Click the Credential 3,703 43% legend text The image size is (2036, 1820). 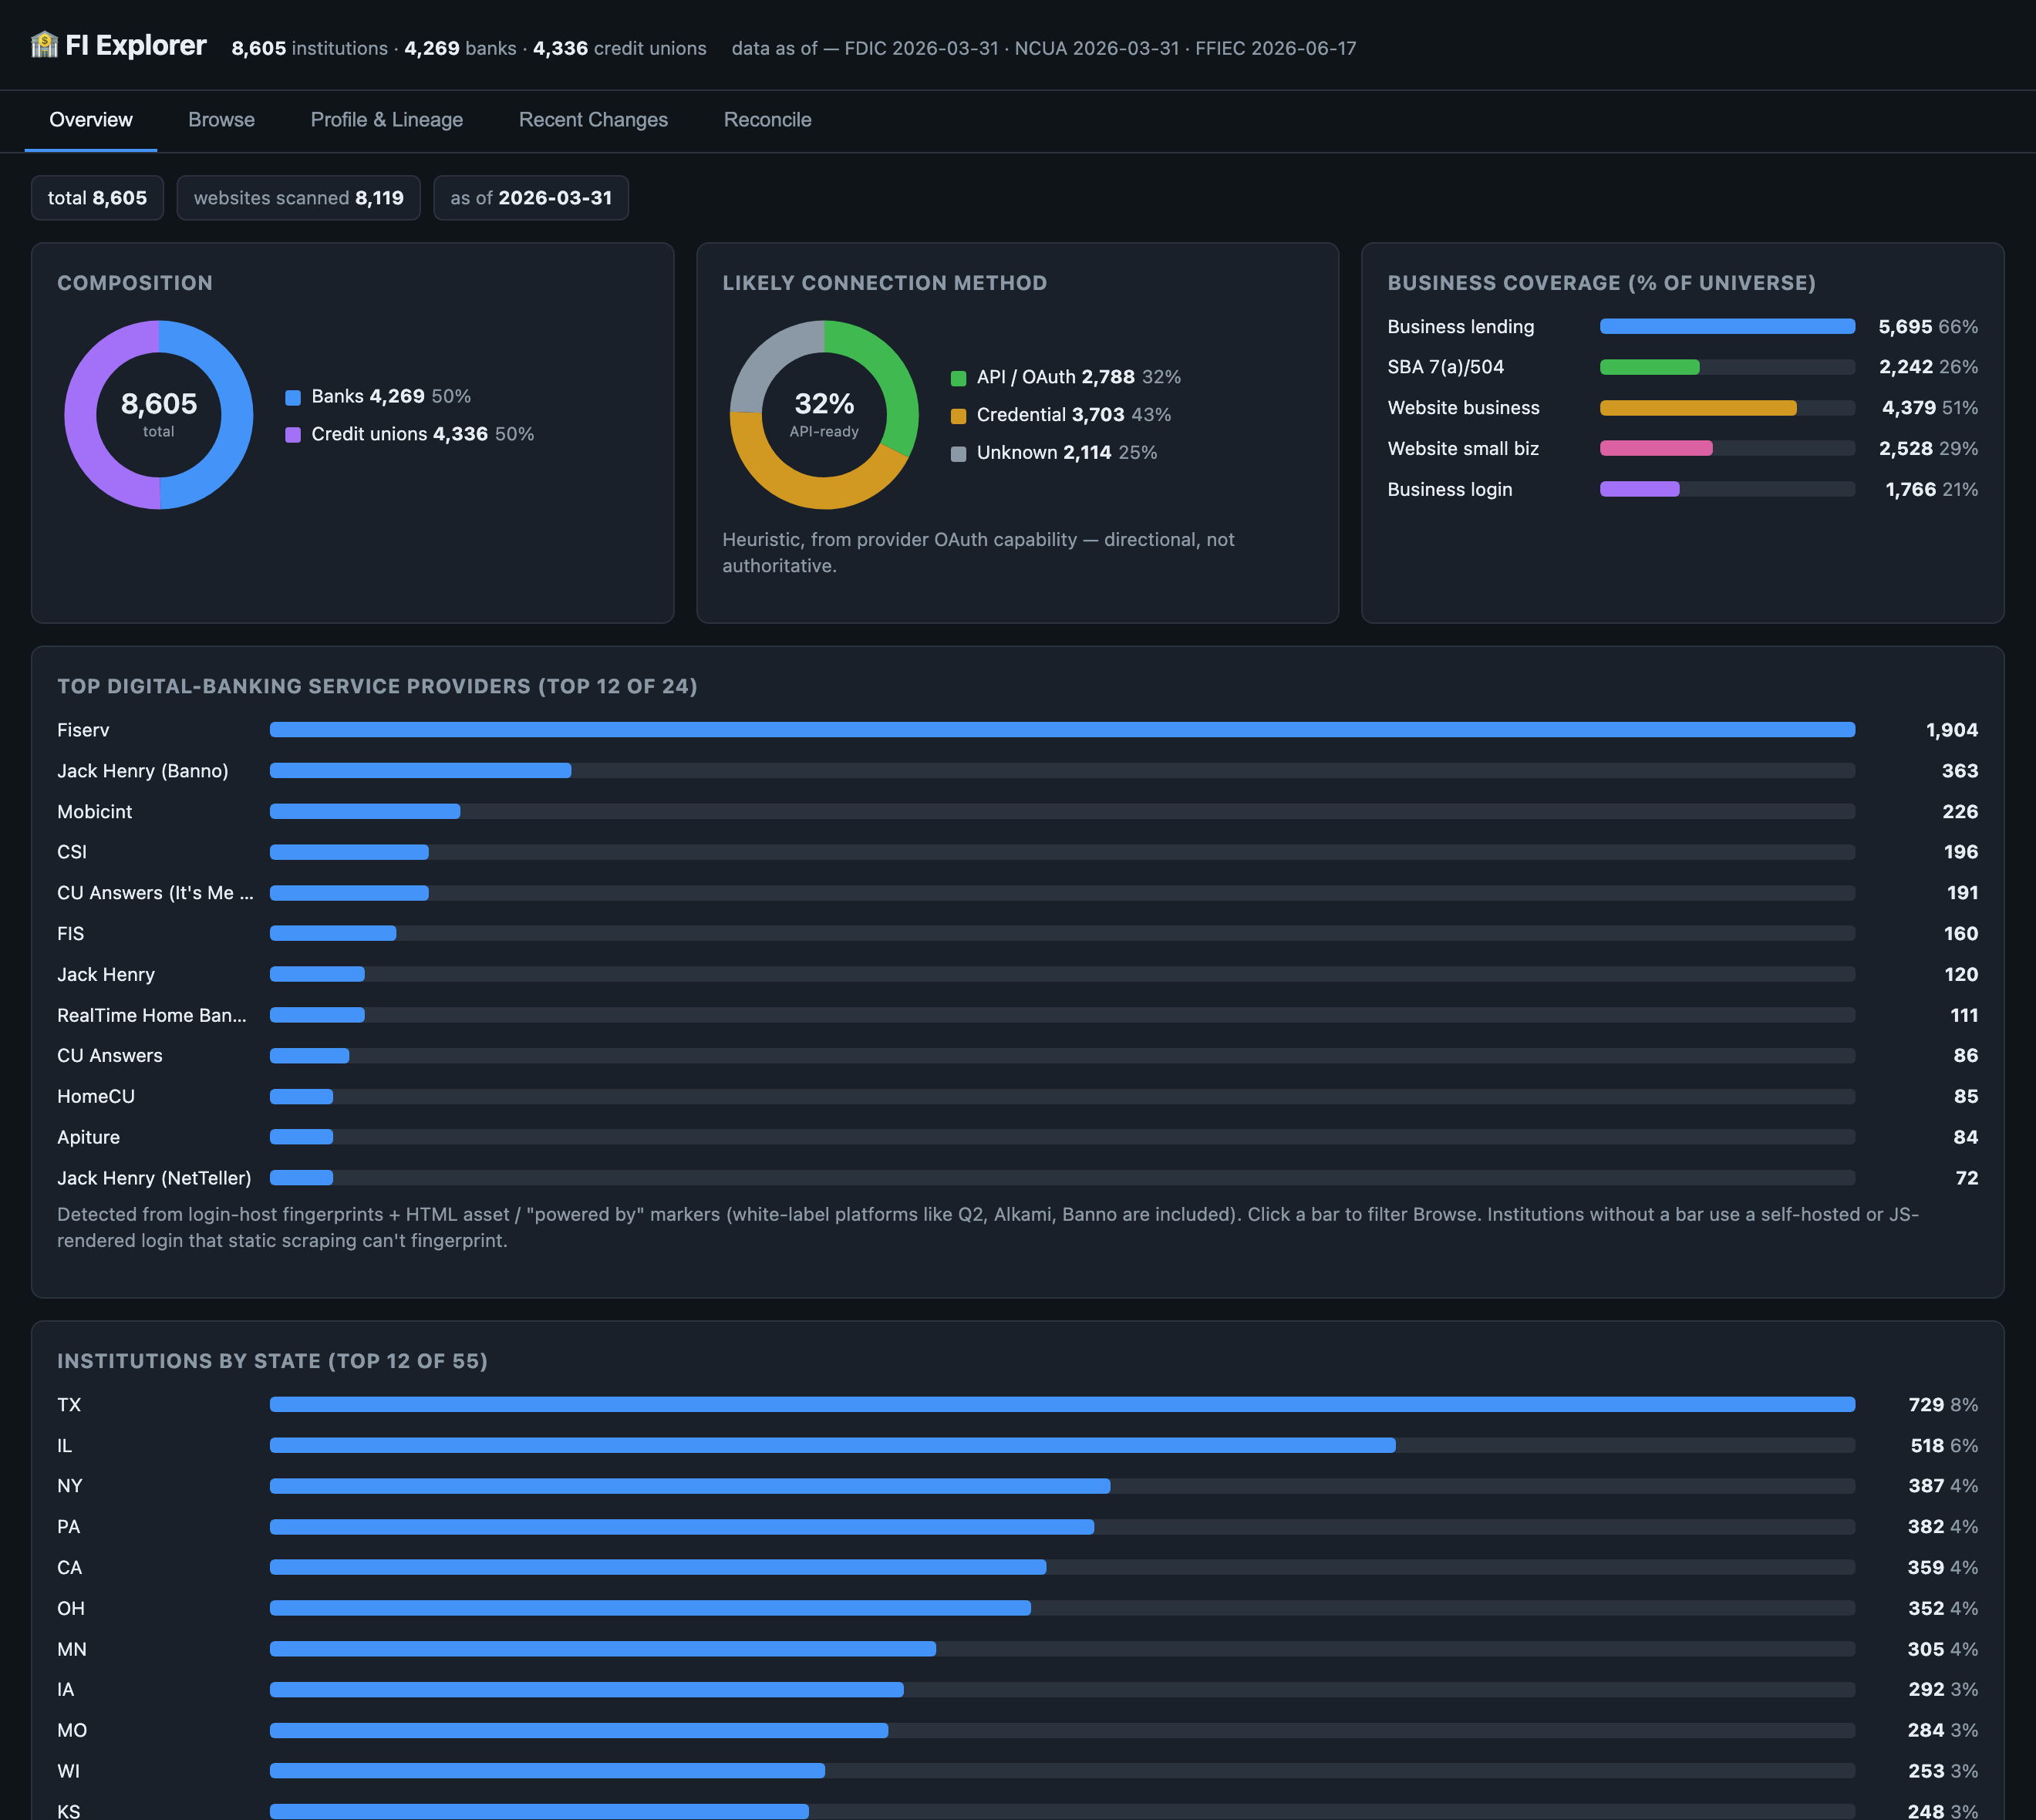[x=1074, y=415]
